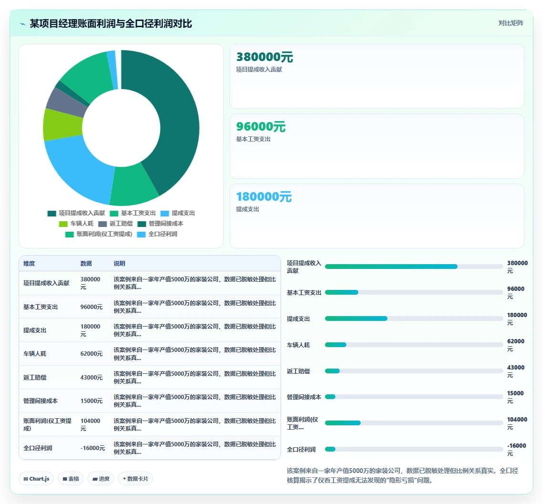Click 提成支出 progress bar
Viewport: 543px width, 504px height.
(414, 319)
